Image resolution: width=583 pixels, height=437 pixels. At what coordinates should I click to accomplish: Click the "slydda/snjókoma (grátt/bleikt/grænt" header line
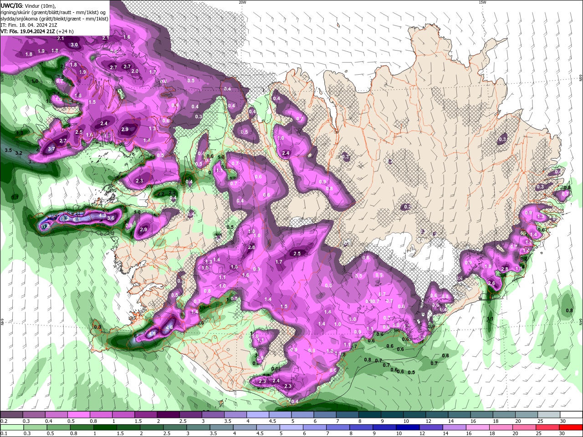coord(55,19)
